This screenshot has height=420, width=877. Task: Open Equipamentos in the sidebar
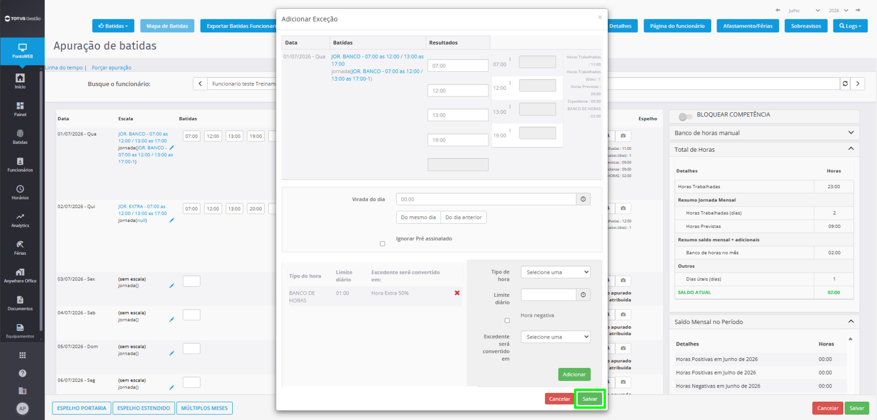click(x=20, y=331)
